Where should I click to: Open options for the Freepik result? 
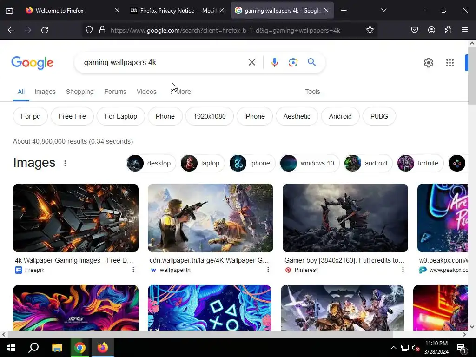point(133,270)
